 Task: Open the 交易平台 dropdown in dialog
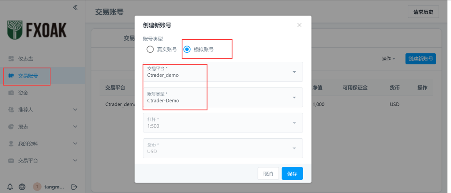pos(223,72)
